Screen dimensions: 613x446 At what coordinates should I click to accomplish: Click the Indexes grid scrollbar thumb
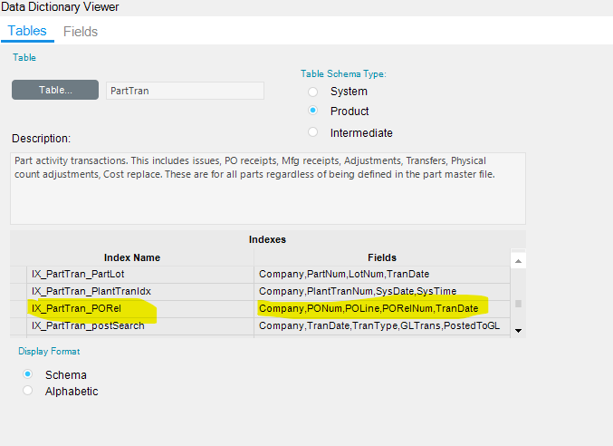518,304
